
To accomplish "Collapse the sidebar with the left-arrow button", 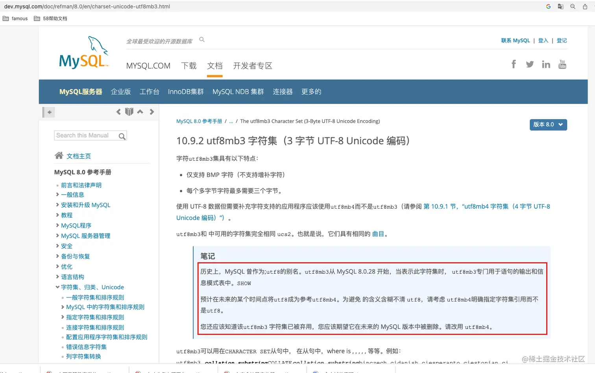I will pyautogui.click(x=49, y=112).
